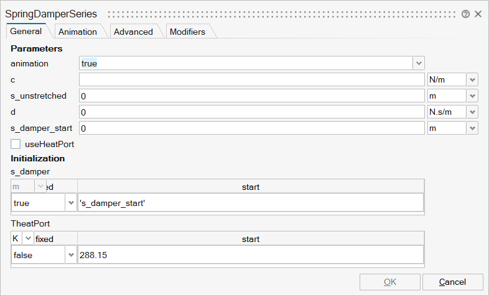489x296 pixels.
Task: Open the s_damper_start unit dropdown
Action: (472, 128)
